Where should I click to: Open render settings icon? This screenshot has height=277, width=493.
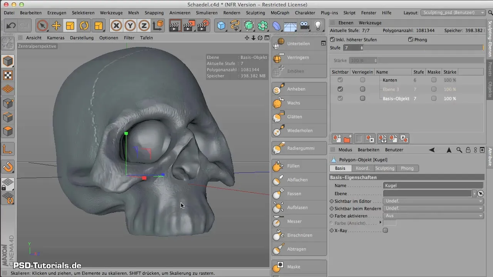pos(203,26)
